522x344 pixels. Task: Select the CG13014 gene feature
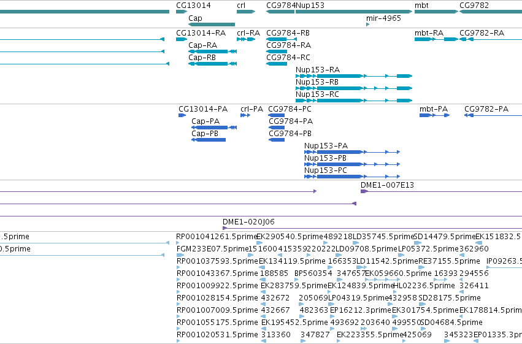182,12
